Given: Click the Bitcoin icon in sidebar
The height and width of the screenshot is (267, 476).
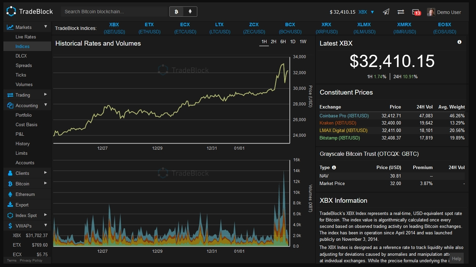Looking at the screenshot, I should click(x=10, y=184).
